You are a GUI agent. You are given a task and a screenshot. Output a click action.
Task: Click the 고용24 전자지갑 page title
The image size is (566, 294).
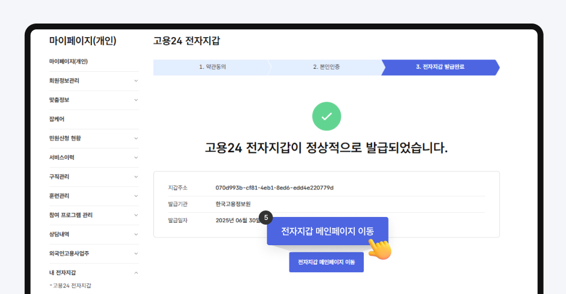tap(186, 41)
